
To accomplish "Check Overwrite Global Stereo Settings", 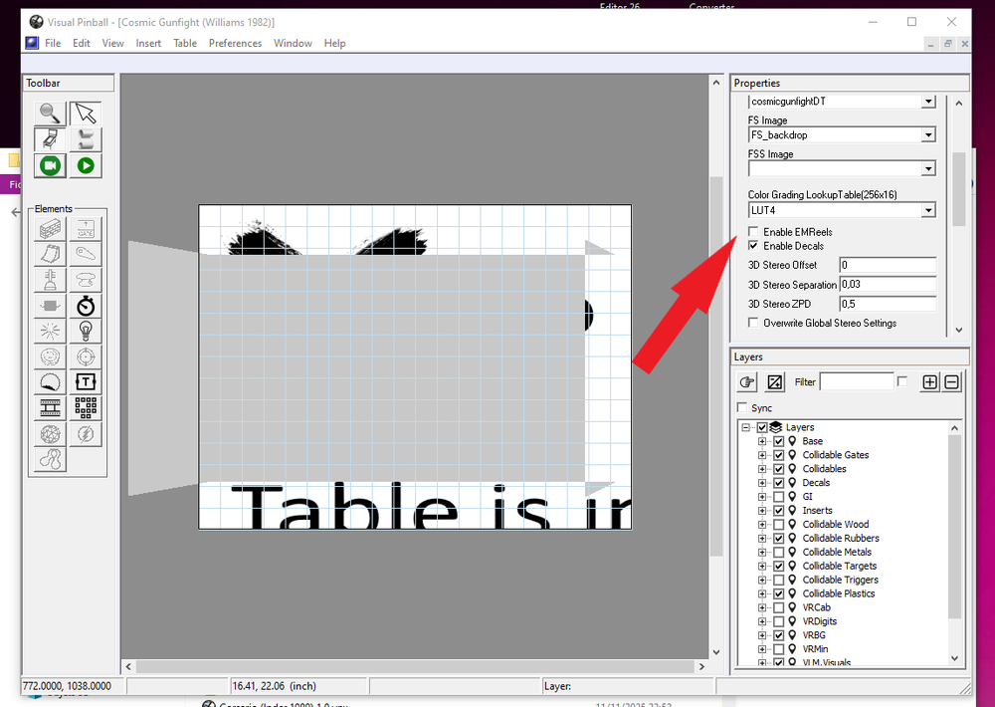I will point(753,323).
